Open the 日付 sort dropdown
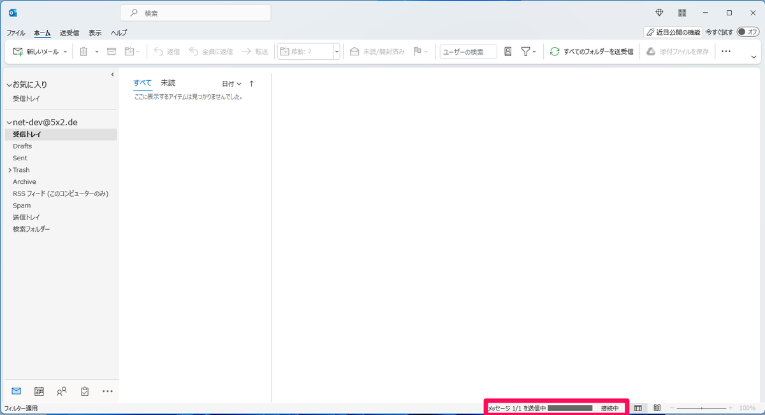Screen dimensions: 765x415 tap(231, 83)
